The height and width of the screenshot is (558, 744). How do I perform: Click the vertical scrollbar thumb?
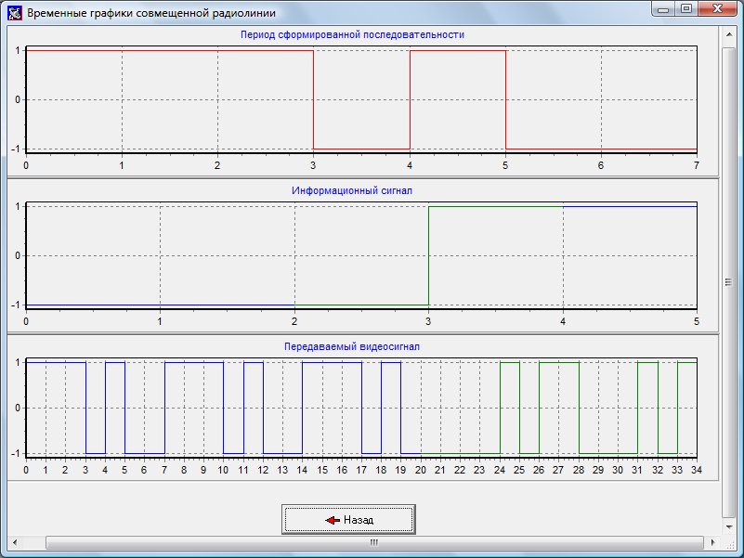[728, 282]
